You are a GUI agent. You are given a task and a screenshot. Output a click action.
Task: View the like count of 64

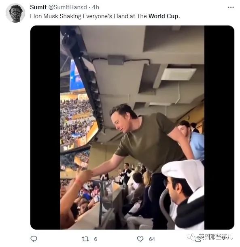(152, 239)
